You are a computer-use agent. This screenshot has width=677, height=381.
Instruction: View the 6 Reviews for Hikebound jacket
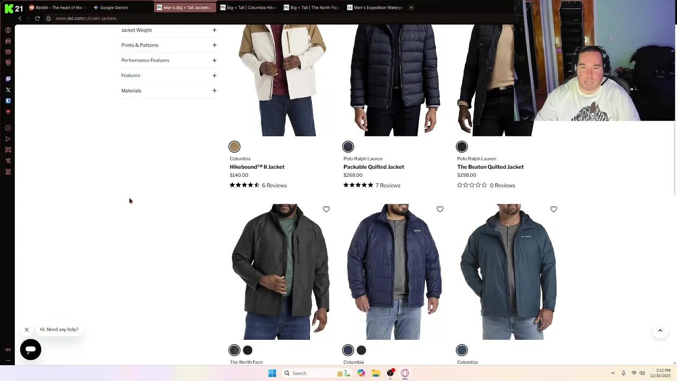[274, 185]
